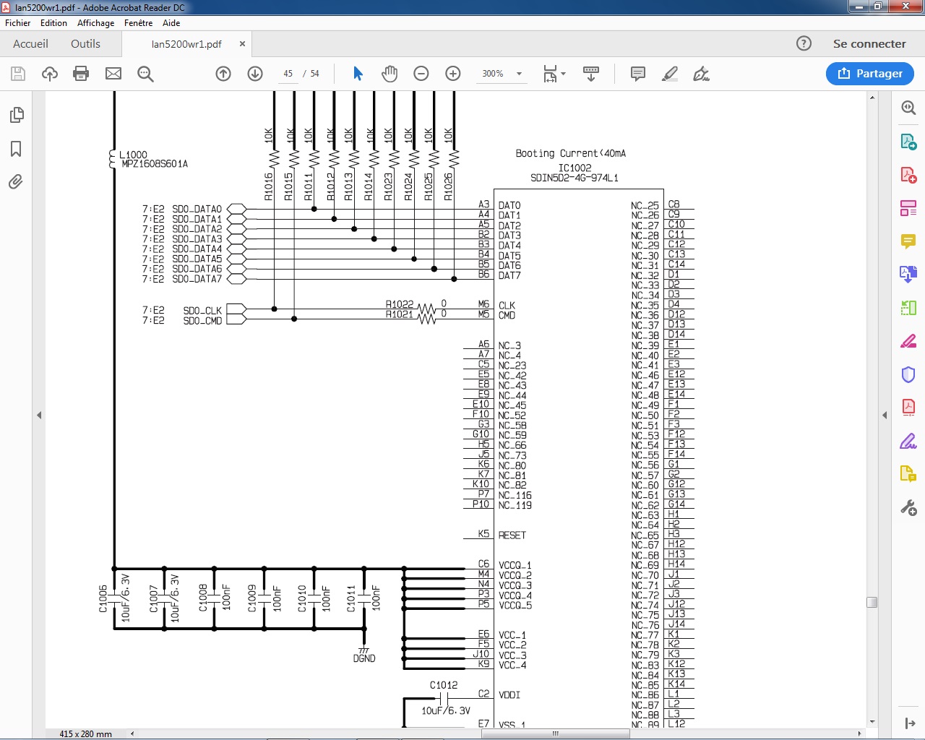This screenshot has height=740, width=925.
Task: Collapse the left navigation pane arrow
Action: click(39, 416)
